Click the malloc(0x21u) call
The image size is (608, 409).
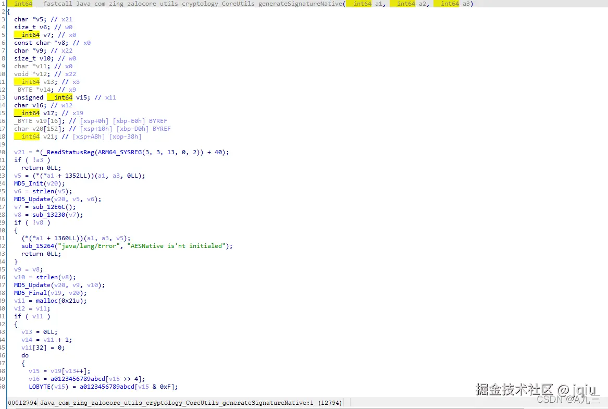click(x=60, y=301)
